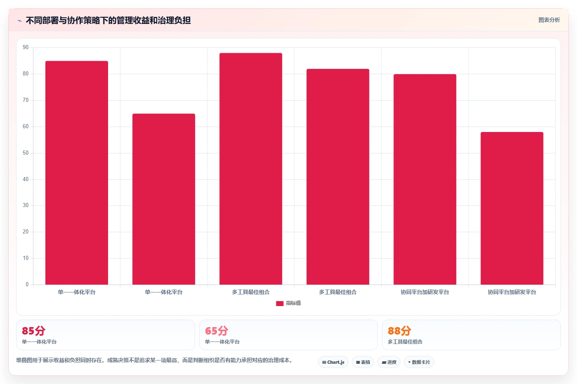Click the y-axis label 0
The width and height of the screenshot is (577, 384).
point(27,285)
